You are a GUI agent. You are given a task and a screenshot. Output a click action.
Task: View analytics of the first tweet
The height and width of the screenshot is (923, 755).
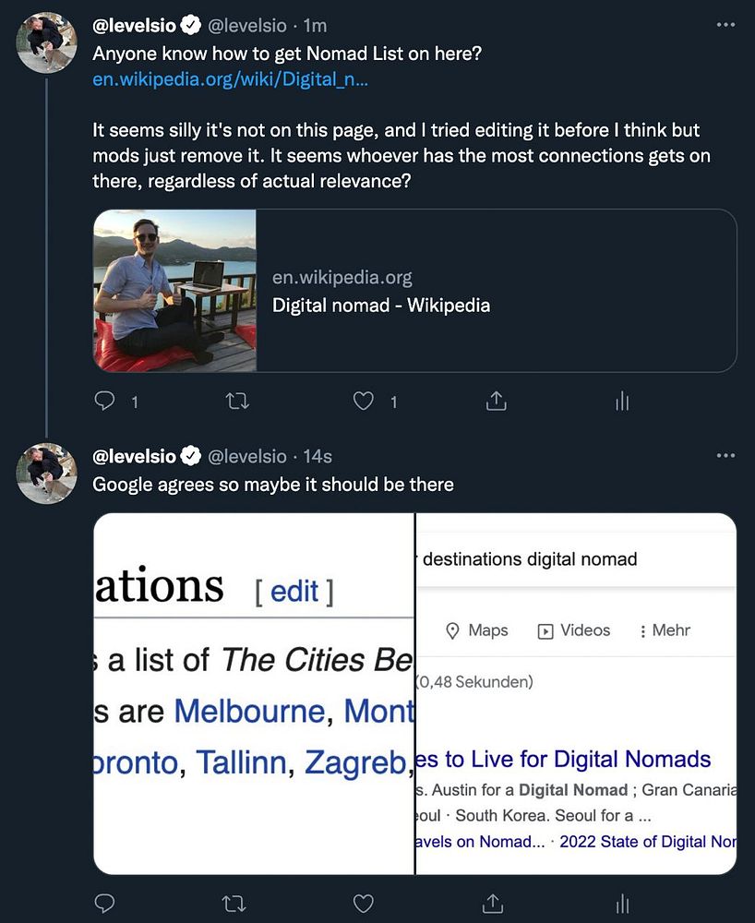pyautogui.click(x=623, y=401)
